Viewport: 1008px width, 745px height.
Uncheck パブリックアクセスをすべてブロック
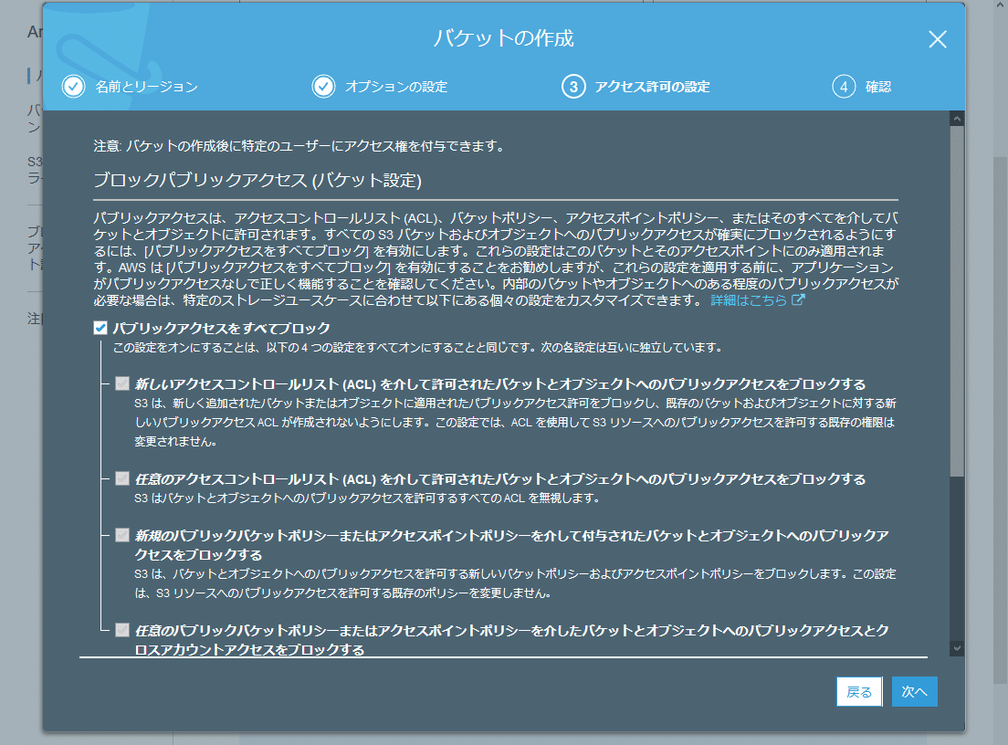pos(100,330)
